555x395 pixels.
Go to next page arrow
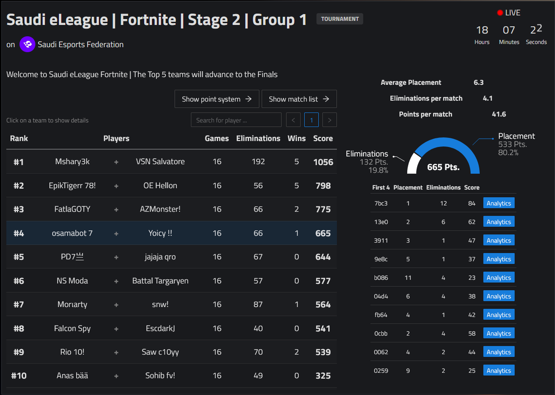[x=329, y=120]
